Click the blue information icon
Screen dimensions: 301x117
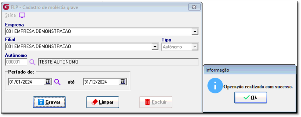pyautogui.click(x=215, y=85)
